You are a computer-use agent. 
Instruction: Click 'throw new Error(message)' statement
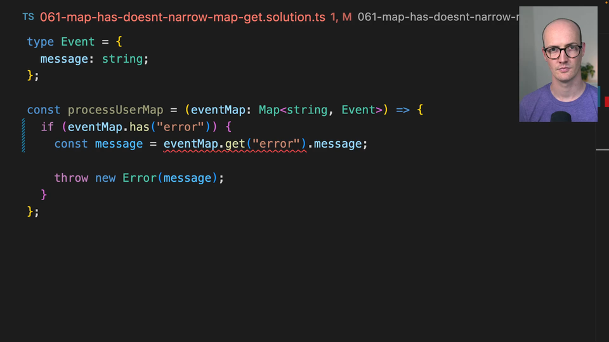[139, 178]
